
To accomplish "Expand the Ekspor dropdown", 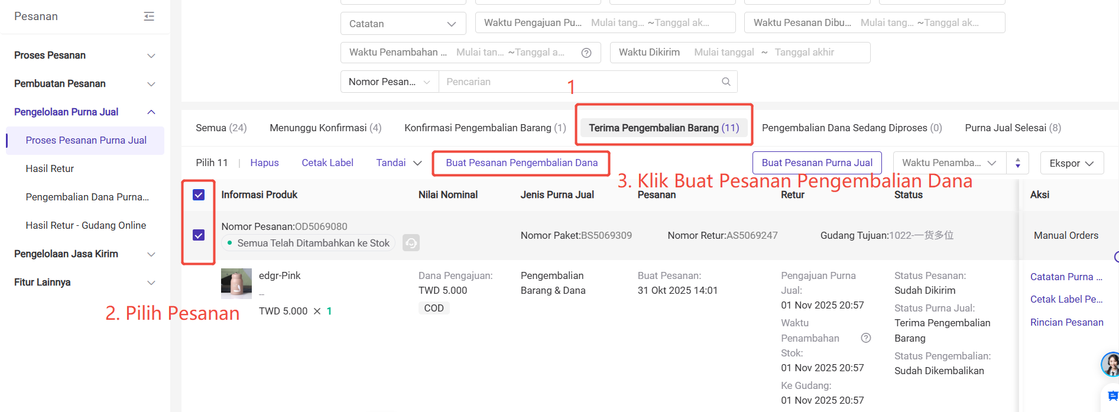I will click(x=1071, y=163).
